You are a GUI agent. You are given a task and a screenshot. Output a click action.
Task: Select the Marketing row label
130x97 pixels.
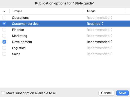(x=20, y=36)
